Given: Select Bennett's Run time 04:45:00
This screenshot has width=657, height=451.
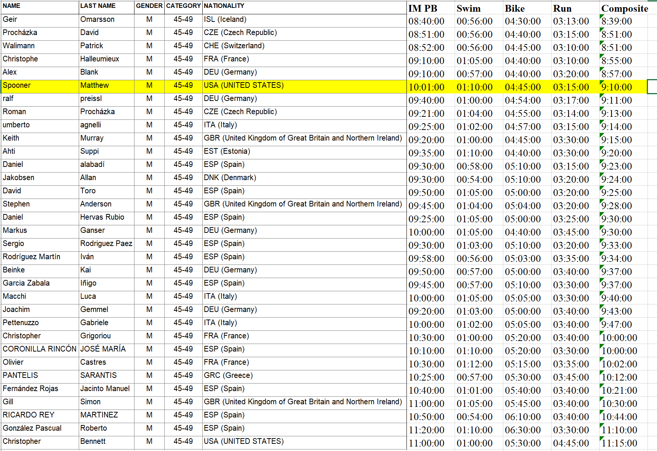Looking at the screenshot, I should point(576,443).
